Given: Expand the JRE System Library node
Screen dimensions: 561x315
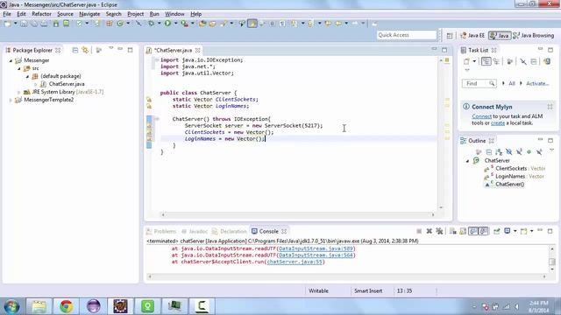Looking at the screenshot, I should point(19,92).
